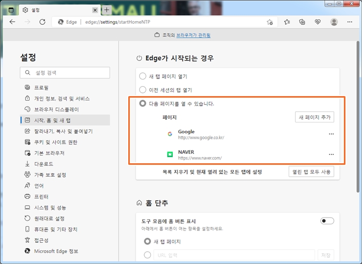Open 개인 정보, 검색 및 서비스

[65, 99]
